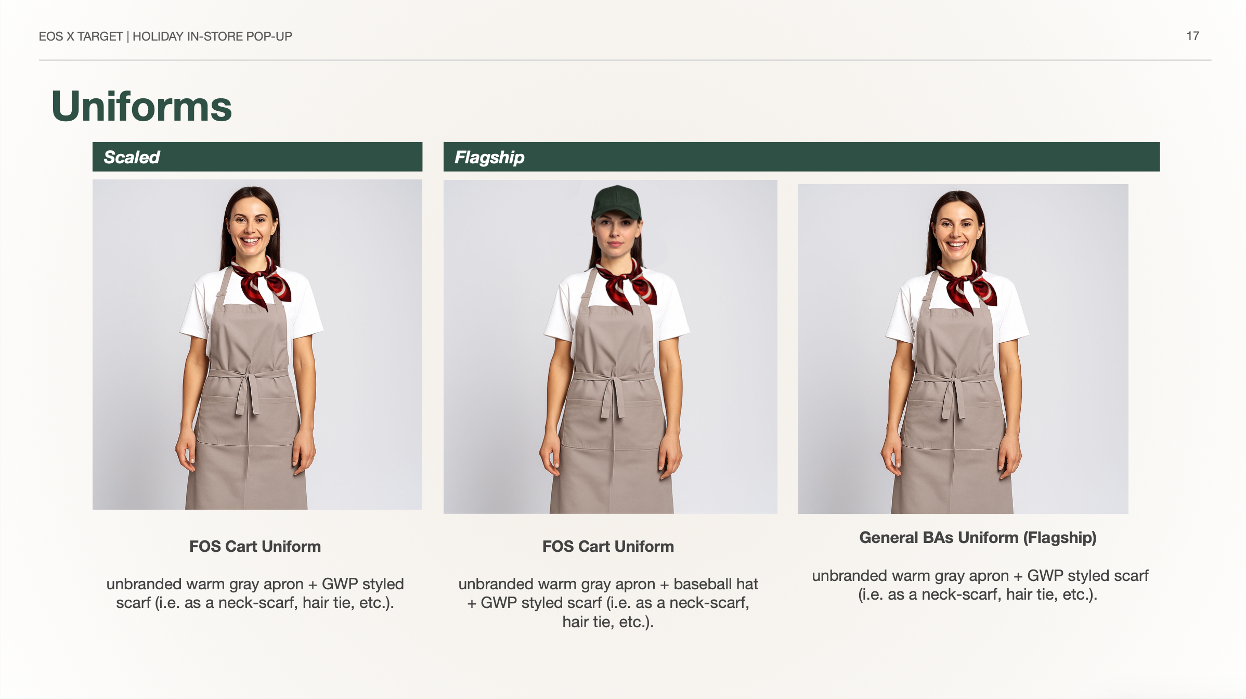This screenshot has width=1246, height=699.
Task: Select the page number 17
Action: [x=1192, y=36]
